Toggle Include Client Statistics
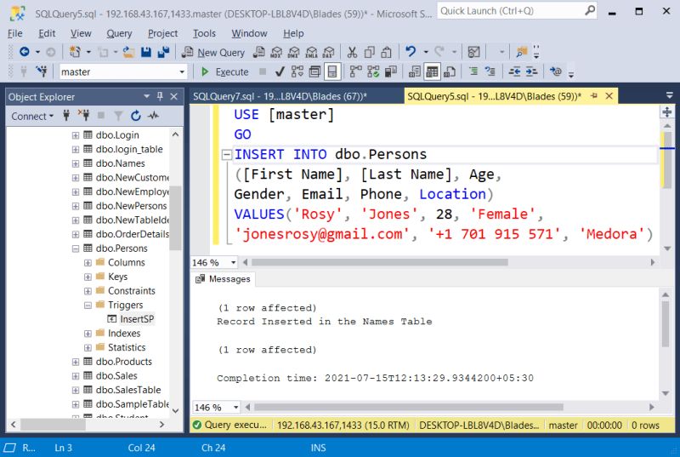This screenshot has height=457, width=680. pos(391,71)
